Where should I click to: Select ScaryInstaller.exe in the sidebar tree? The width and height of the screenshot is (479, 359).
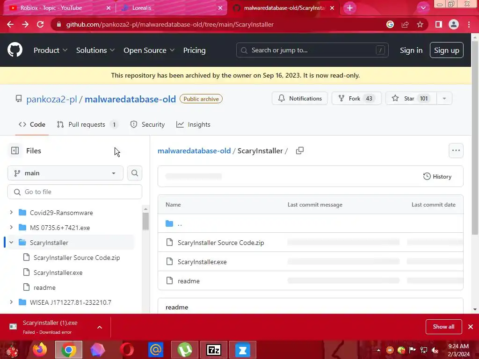(58, 273)
